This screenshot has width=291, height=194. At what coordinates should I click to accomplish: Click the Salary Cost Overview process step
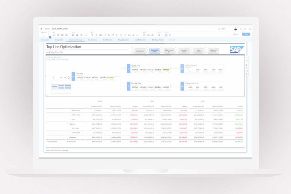(213, 51)
